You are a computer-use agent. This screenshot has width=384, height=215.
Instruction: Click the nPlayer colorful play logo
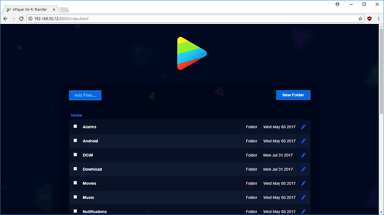(x=192, y=53)
